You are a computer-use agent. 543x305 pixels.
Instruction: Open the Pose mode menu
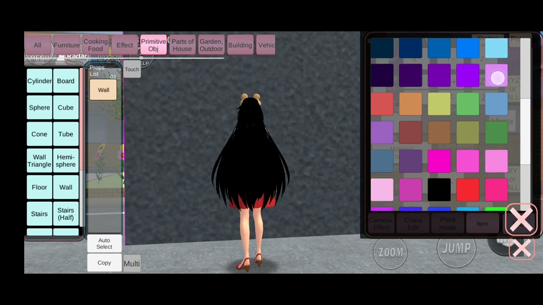(448, 224)
